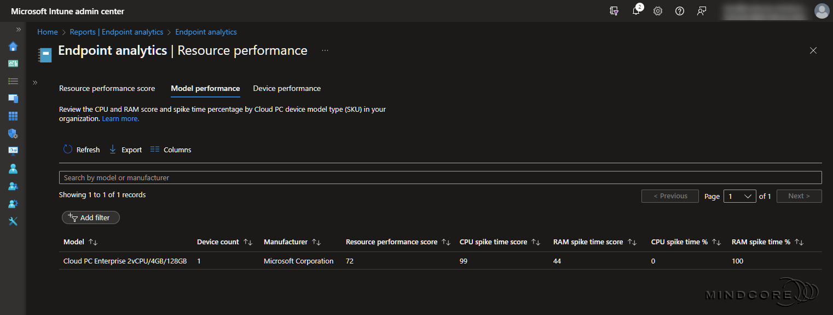Open the Apps grid icon in sidebar
Image resolution: width=833 pixels, height=315 pixels.
click(13, 116)
